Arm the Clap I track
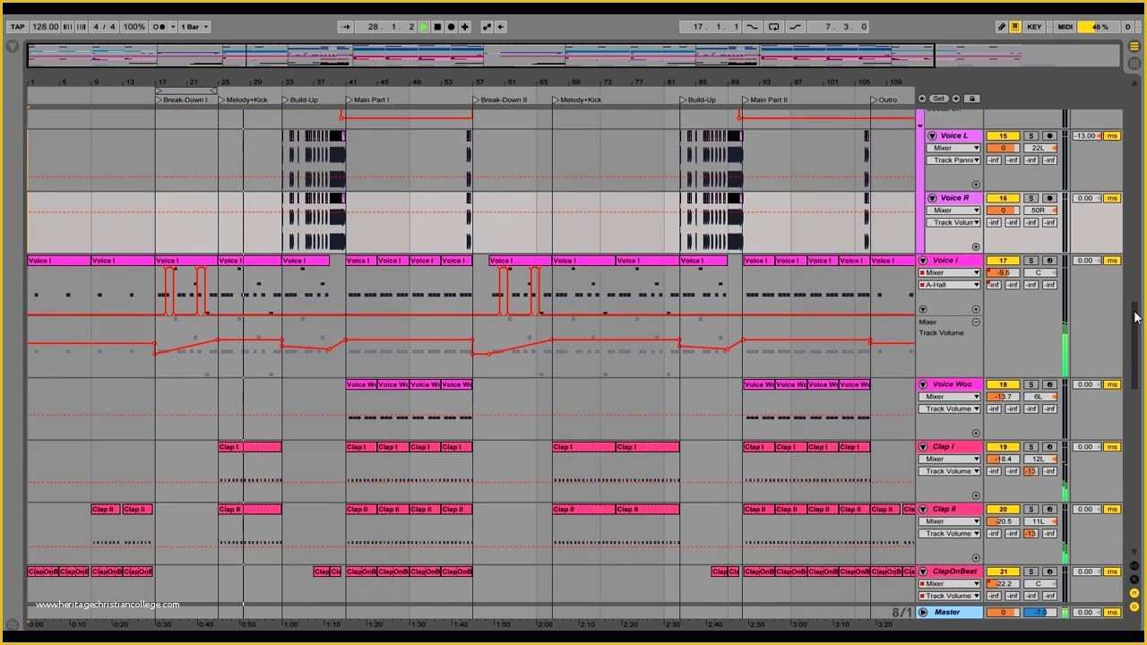 pyautogui.click(x=1049, y=447)
